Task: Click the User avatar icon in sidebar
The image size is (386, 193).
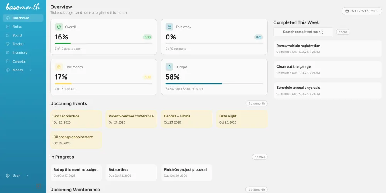Action: (8, 176)
